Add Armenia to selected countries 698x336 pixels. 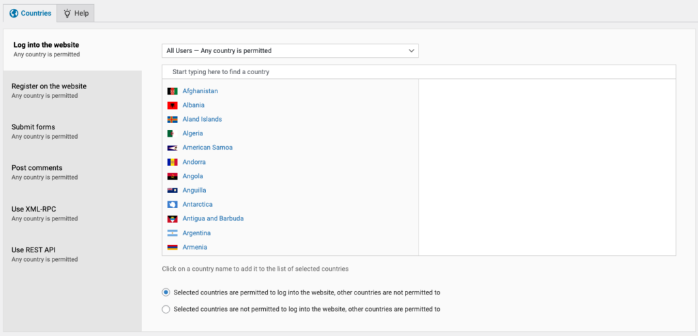194,247
